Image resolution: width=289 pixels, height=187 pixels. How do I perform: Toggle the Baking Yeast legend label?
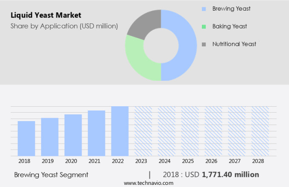(x=229, y=26)
